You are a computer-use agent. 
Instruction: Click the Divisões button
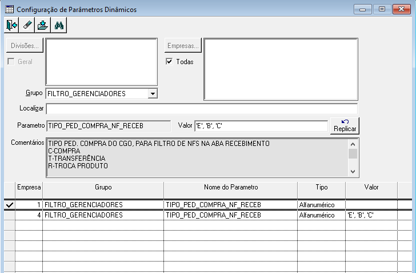pos(25,45)
